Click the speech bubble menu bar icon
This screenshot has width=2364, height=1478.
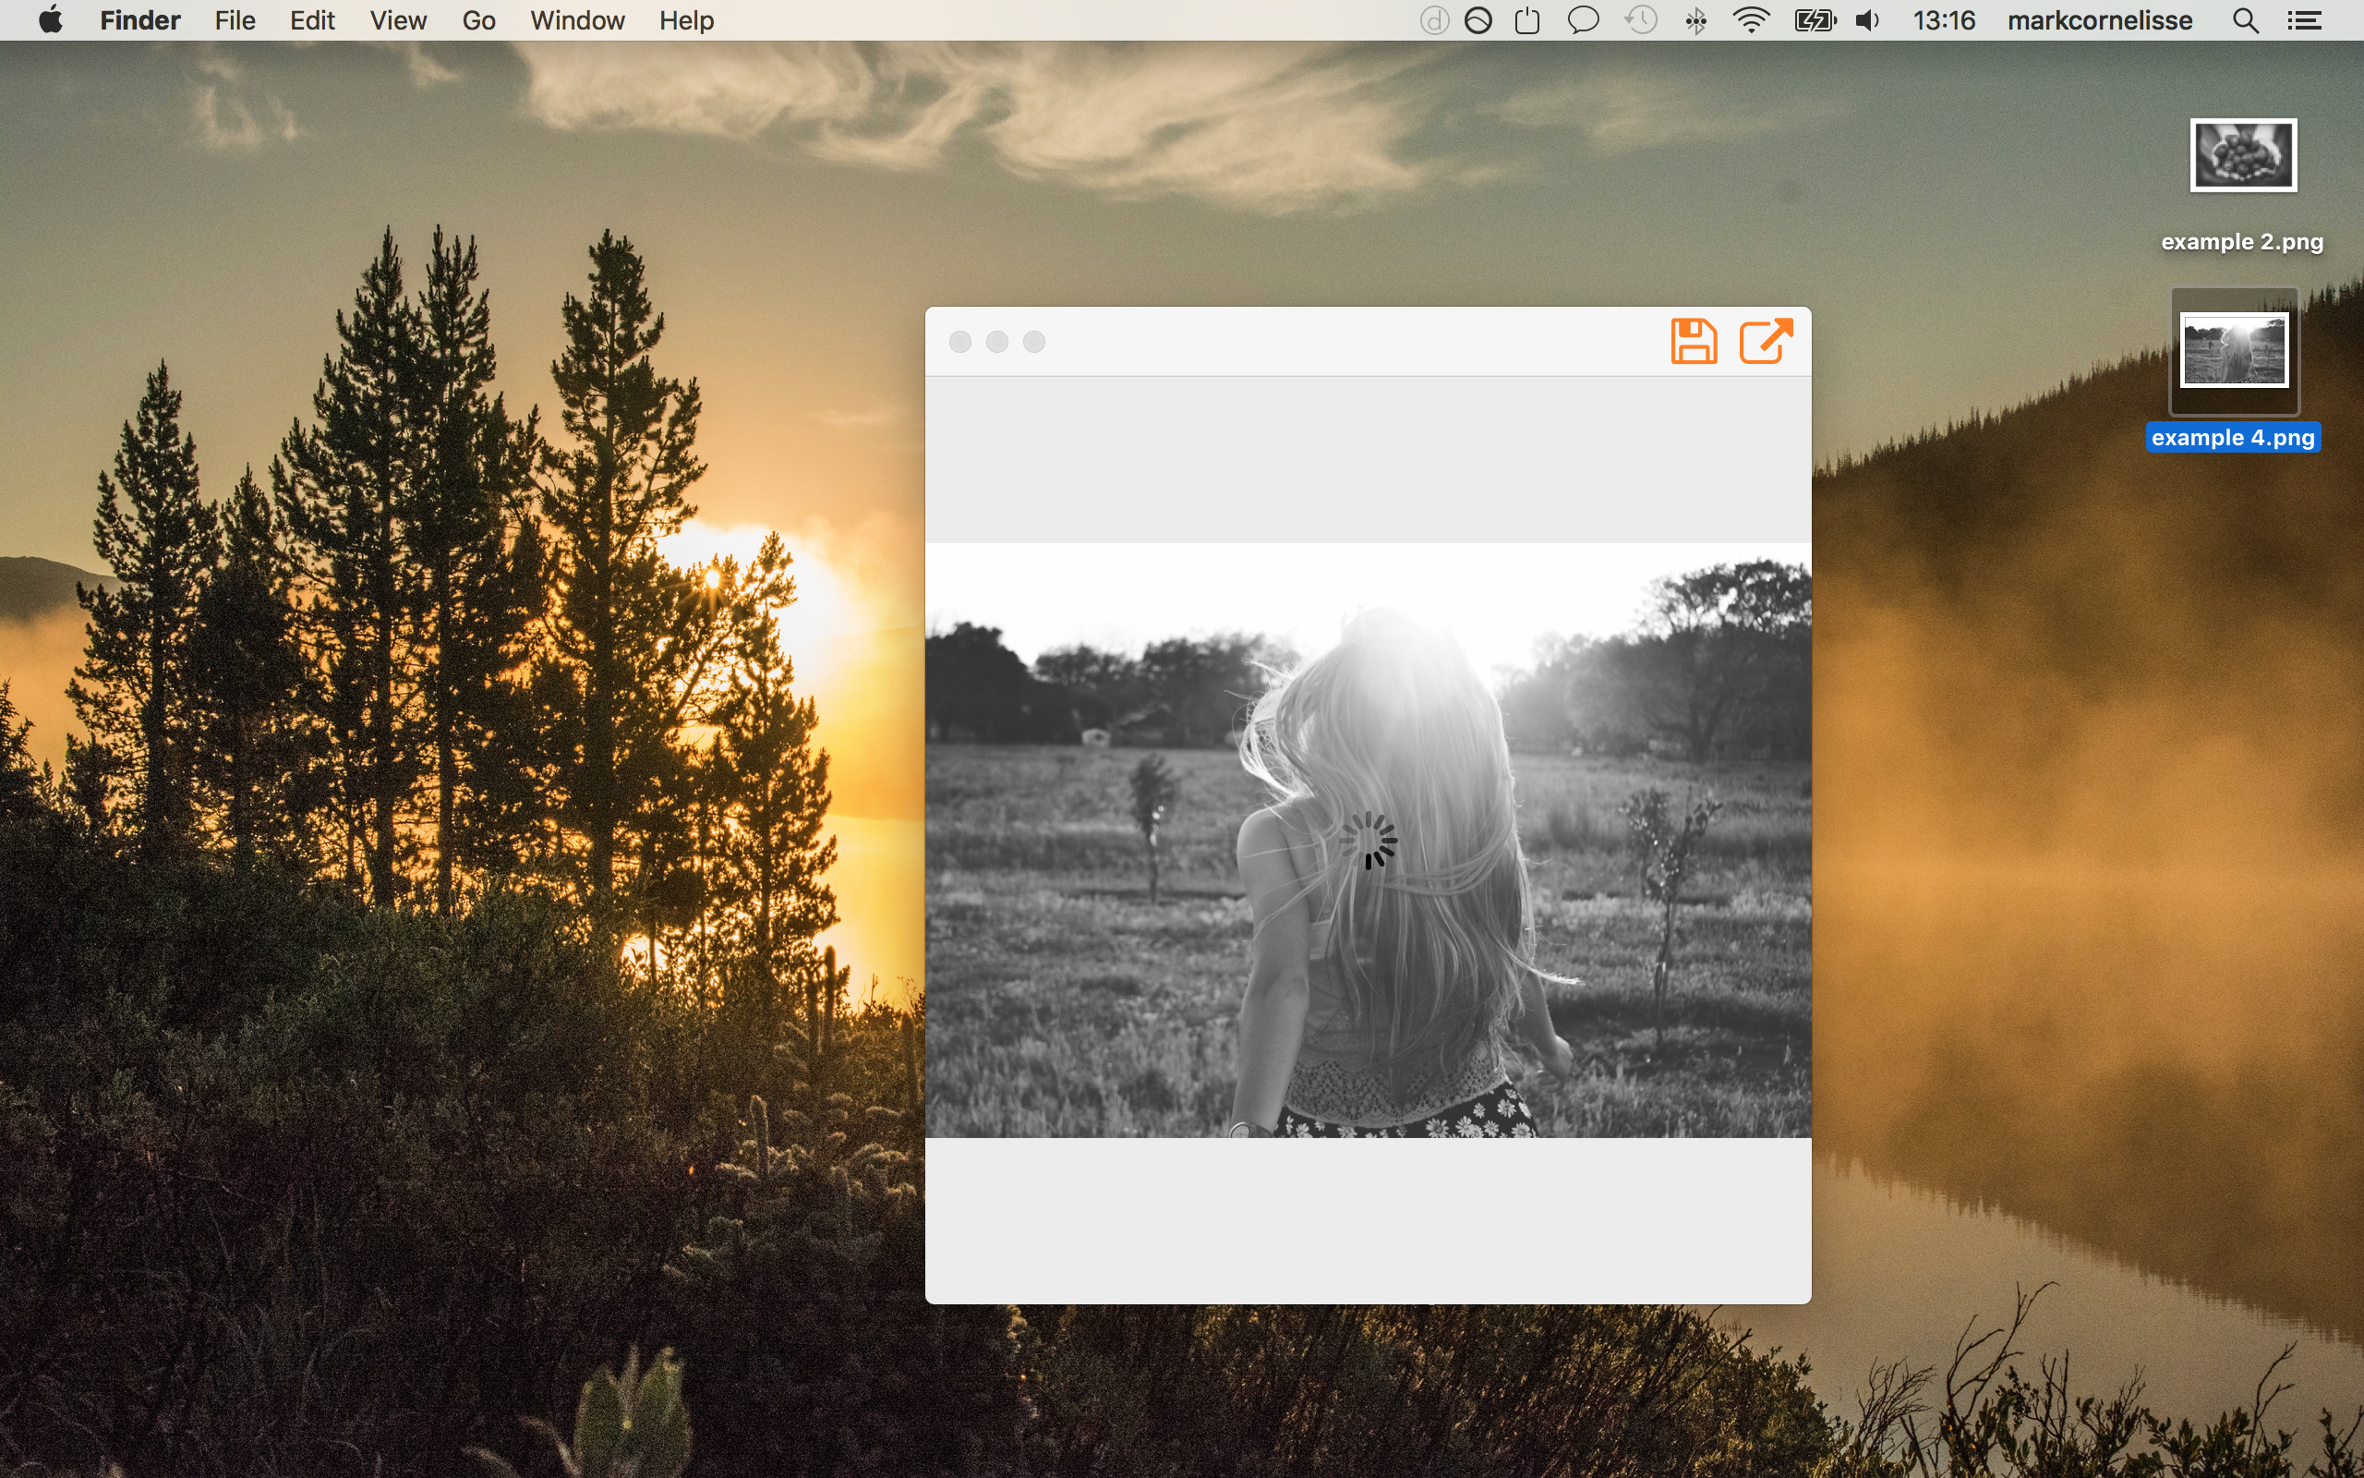point(1583,20)
